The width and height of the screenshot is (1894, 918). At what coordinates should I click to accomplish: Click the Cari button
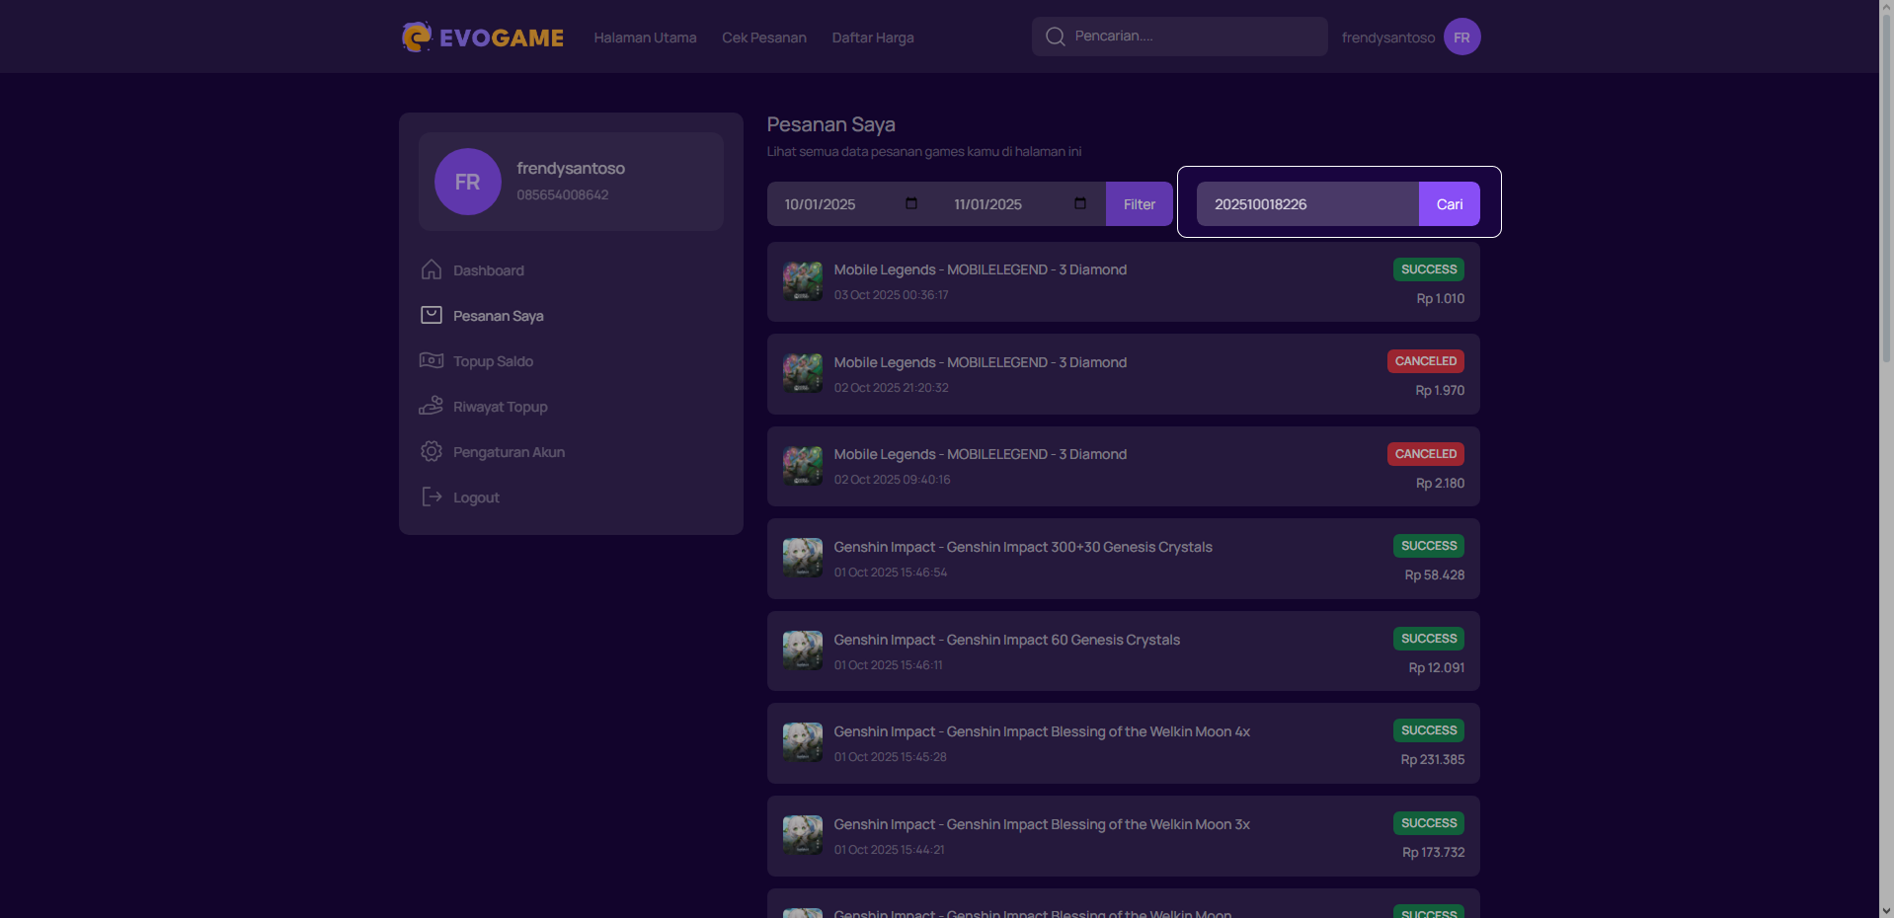[1449, 204]
